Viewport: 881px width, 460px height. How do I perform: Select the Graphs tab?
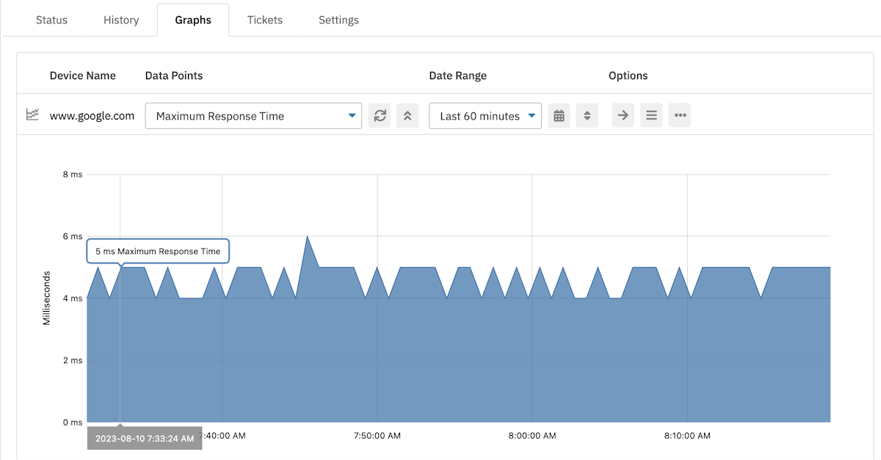coord(193,20)
